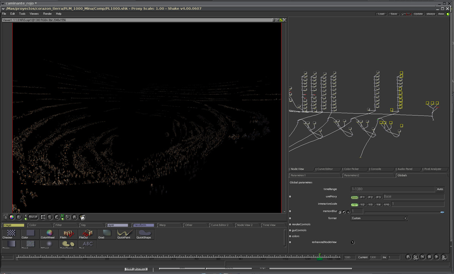
Task: Create a FileOut node
Action: click(87, 234)
